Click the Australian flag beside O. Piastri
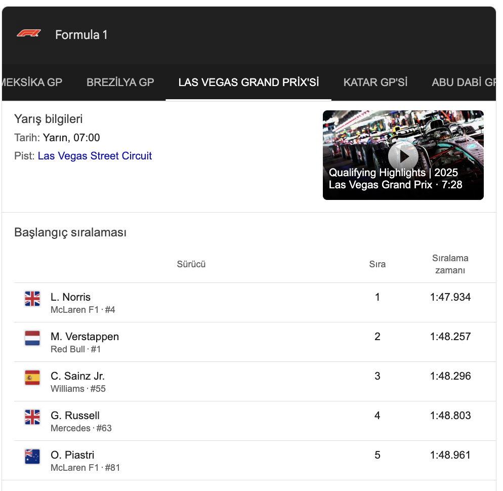Image resolution: width=503 pixels, height=491 pixels. [32, 457]
